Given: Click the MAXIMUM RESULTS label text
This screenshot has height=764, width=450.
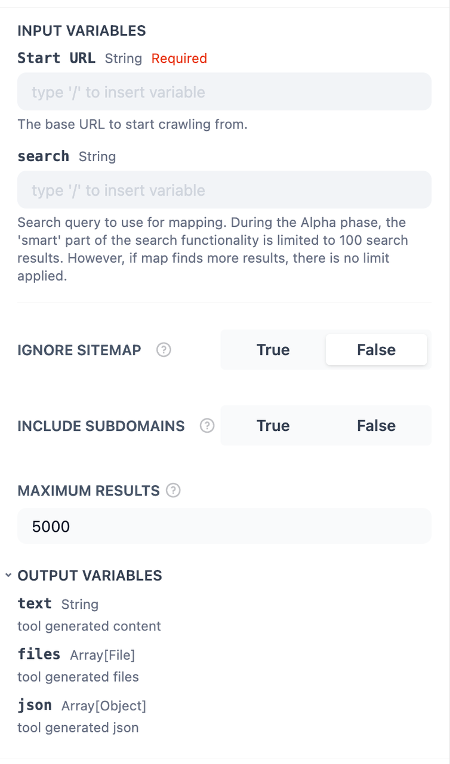Looking at the screenshot, I should pos(88,491).
